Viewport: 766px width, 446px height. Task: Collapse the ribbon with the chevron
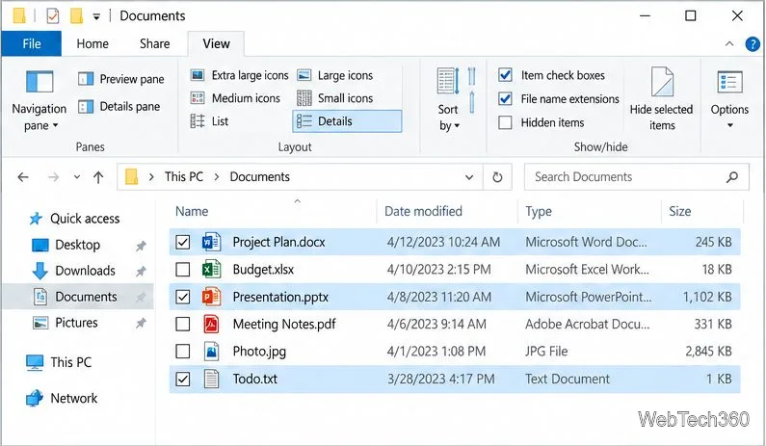click(x=729, y=44)
